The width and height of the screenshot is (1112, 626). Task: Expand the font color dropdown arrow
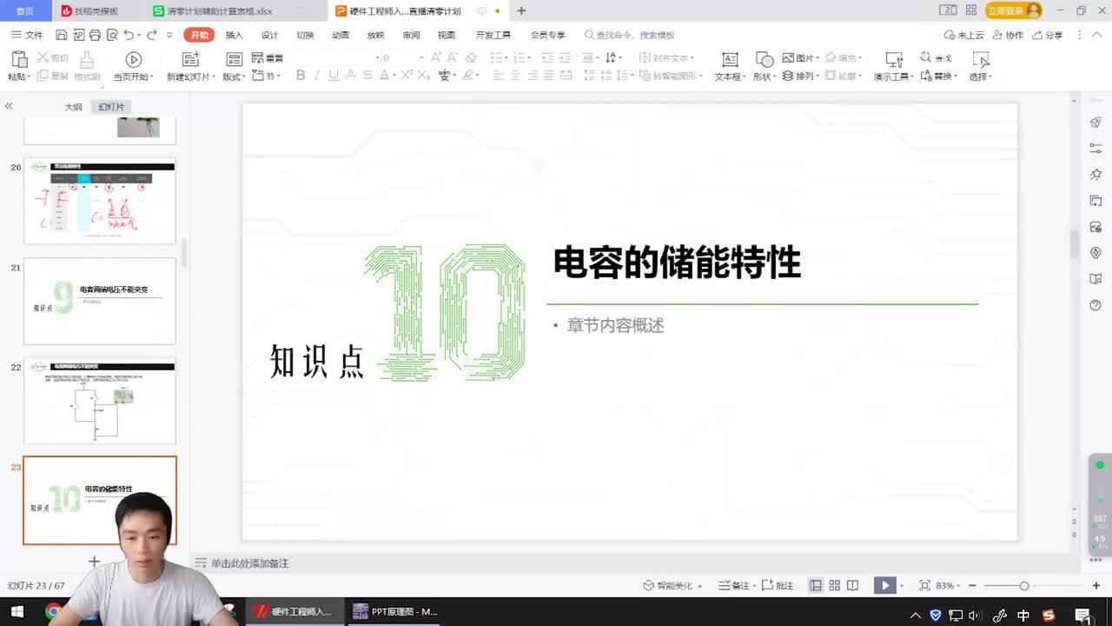pyautogui.click(x=395, y=76)
